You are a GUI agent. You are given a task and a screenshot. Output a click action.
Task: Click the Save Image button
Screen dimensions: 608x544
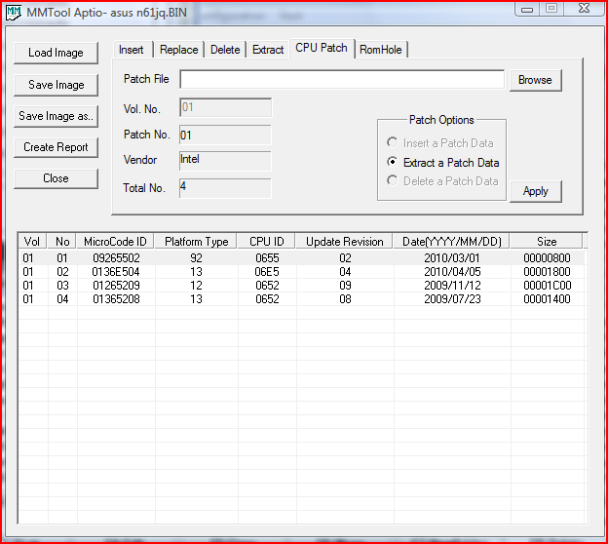[56, 85]
